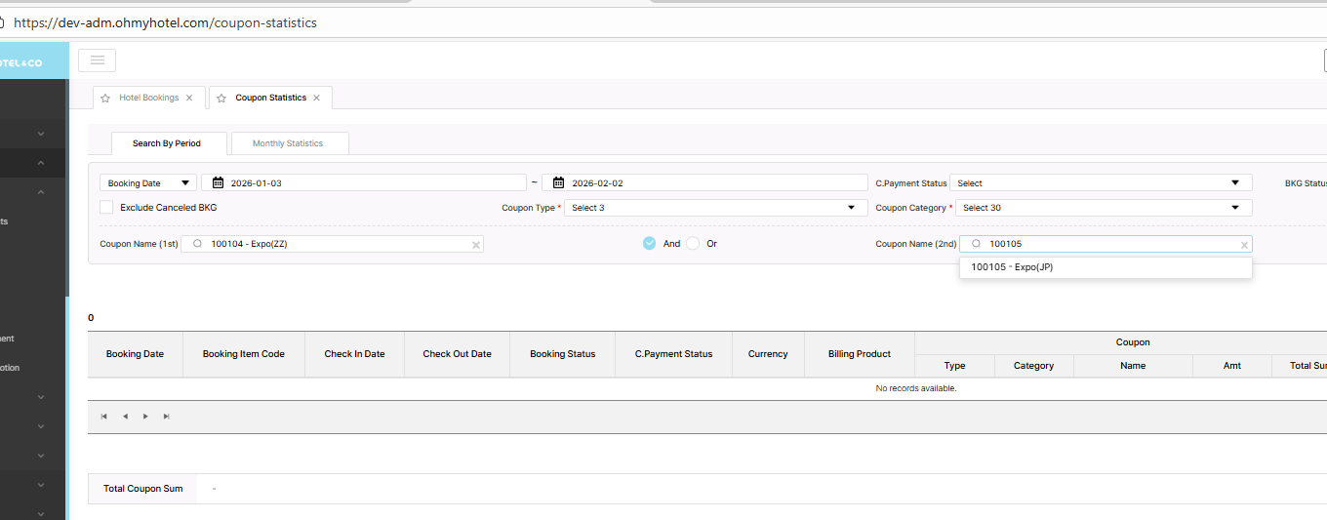Image resolution: width=1327 pixels, height=520 pixels.
Task: Close the Hotel Bookings tab
Action: (x=189, y=98)
